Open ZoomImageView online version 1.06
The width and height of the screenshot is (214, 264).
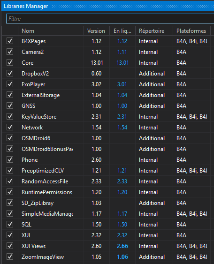(x=122, y=257)
